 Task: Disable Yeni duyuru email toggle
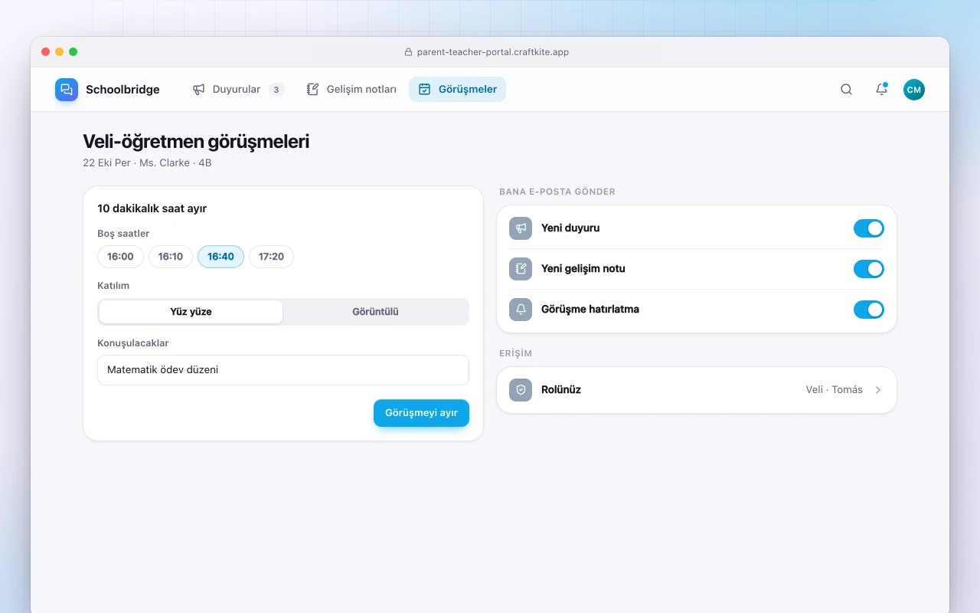point(869,228)
